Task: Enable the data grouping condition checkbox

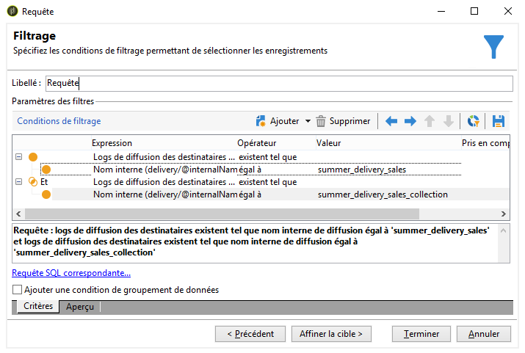Action: click(x=17, y=289)
